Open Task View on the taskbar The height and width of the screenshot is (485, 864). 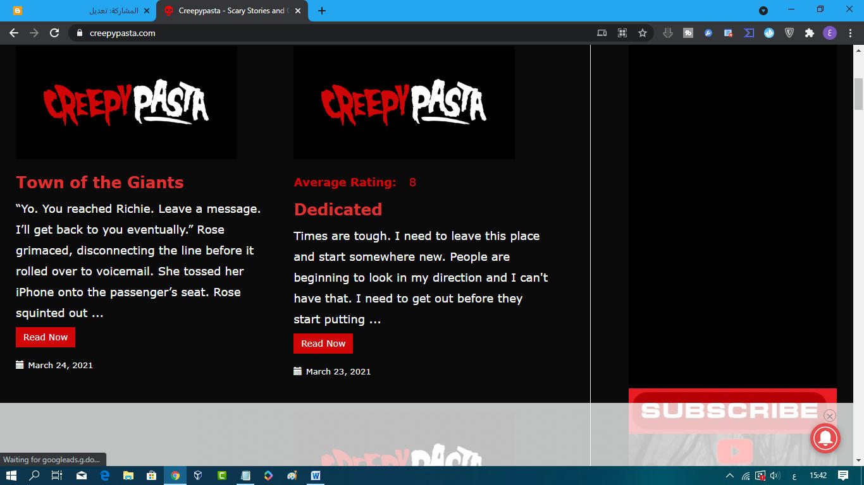pos(57,476)
